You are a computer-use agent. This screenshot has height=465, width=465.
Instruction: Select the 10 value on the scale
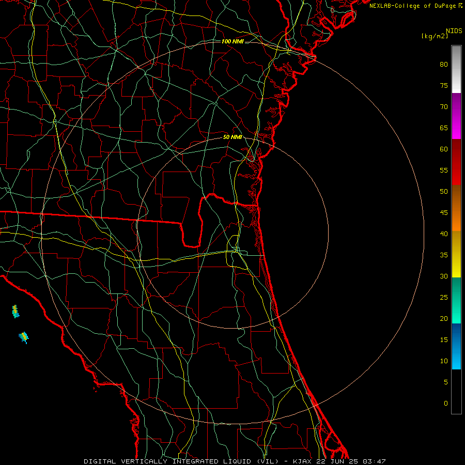pos(444,361)
